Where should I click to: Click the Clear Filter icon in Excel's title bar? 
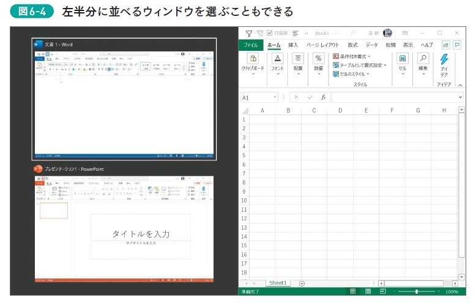point(260,34)
